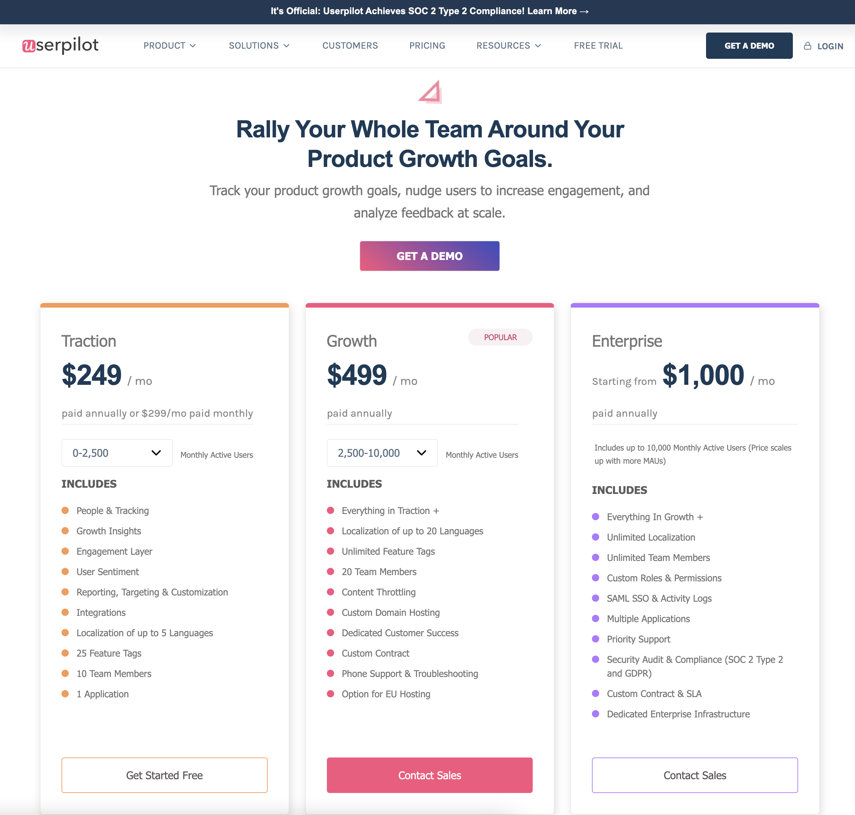The height and width of the screenshot is (815, 855).
Task: Click the POPULAR badge icon on Growth plan
Action: [x=500, y=337]
